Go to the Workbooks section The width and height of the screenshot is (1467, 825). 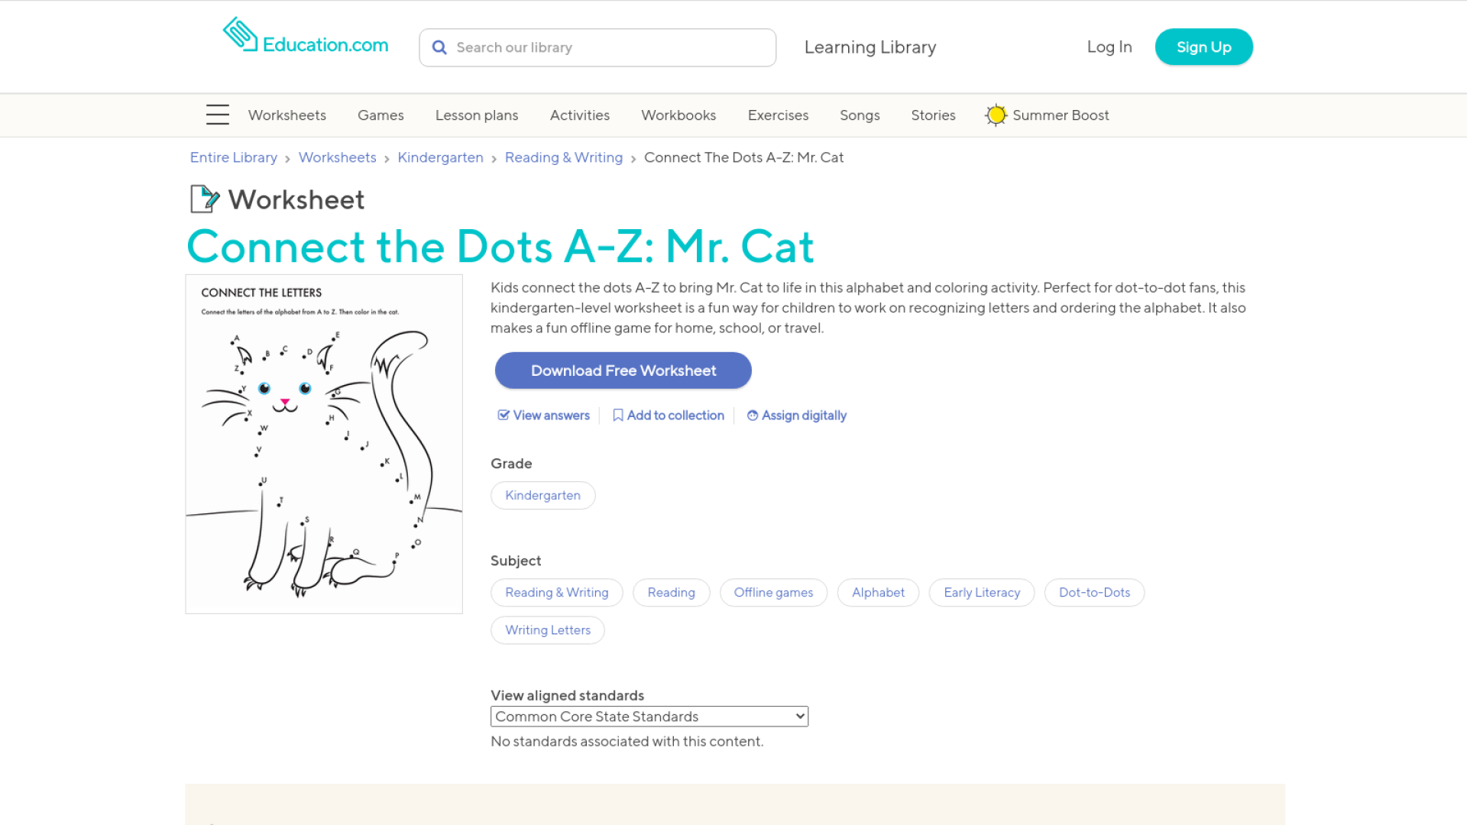[678, 115]
